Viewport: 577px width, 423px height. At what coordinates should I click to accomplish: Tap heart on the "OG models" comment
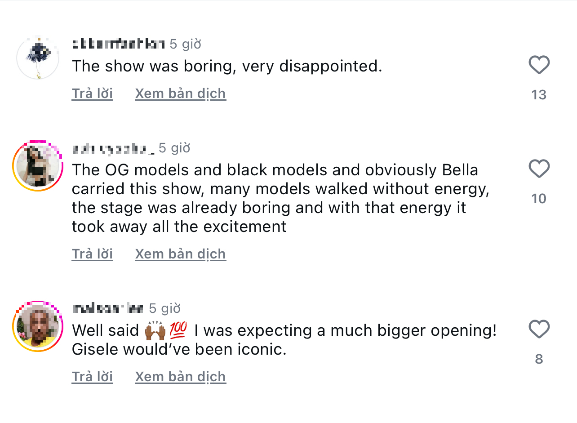[539, 169]
